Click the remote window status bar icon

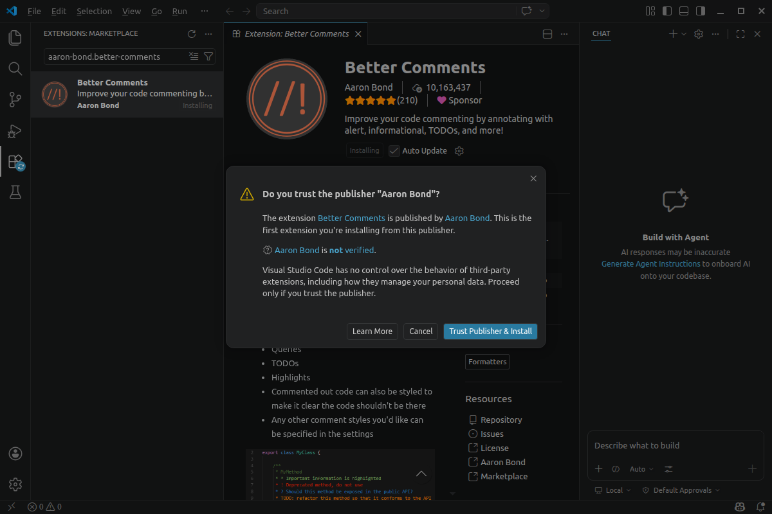tap(12, 507)
